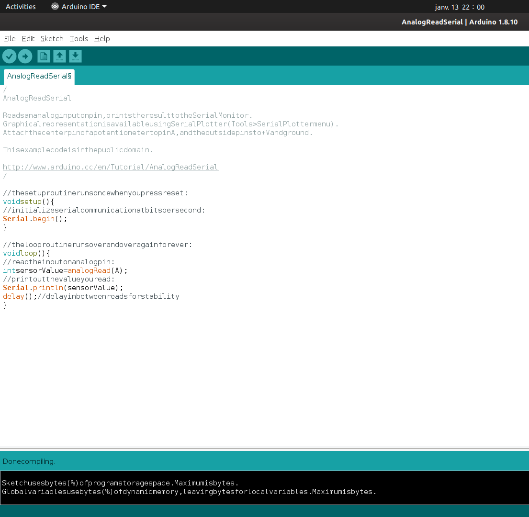Image resolution: width=529 pixels, height=517 pixels.
Task: Click the AnalogReadSerial title comment line
Action: [37, 98]
